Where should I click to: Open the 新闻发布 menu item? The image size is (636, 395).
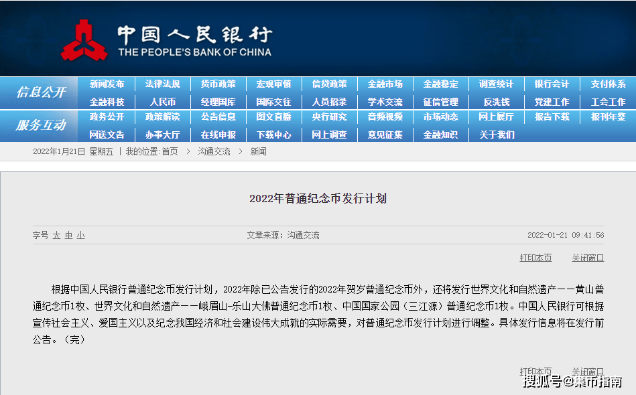click(x=107, y=84)
